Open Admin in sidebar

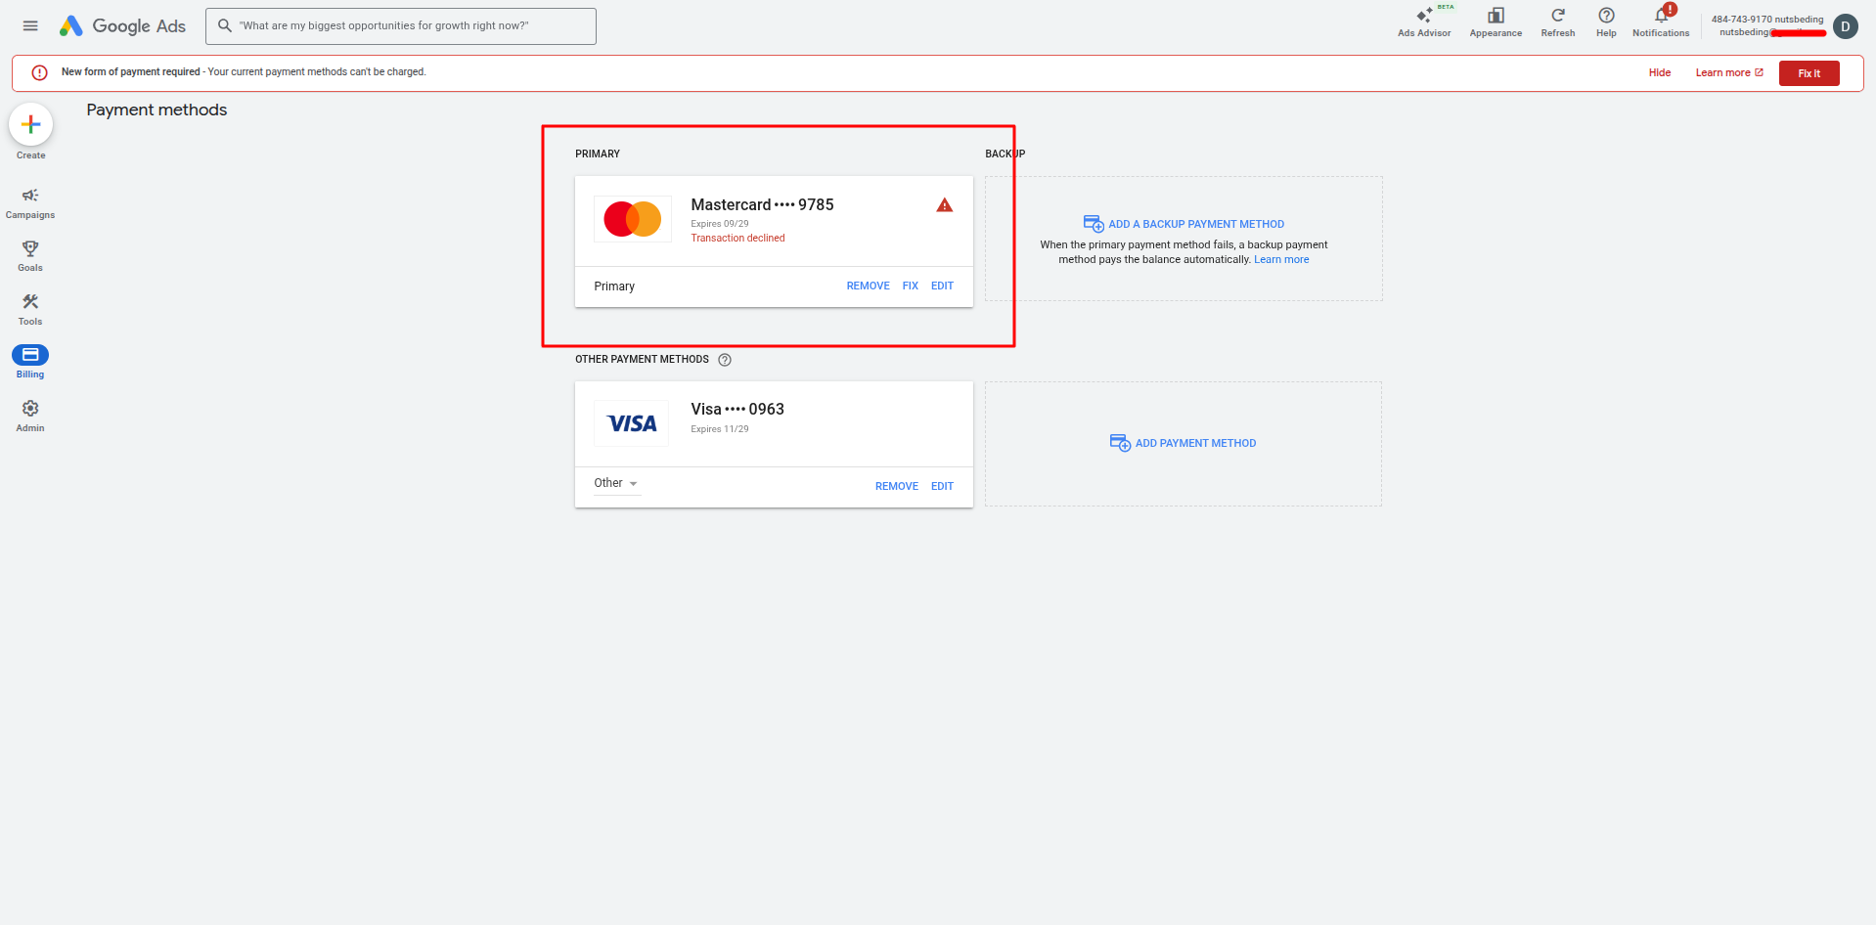pos(30,416)
